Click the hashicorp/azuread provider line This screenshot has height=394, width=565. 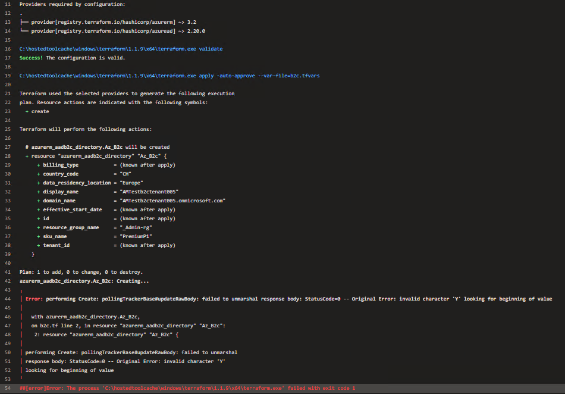coord(113,31)
